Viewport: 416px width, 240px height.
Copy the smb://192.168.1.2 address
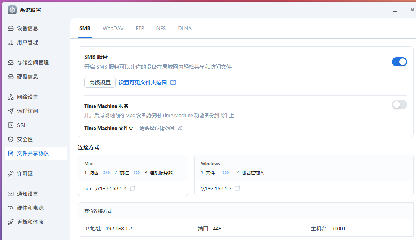click(x=132, y=188)
